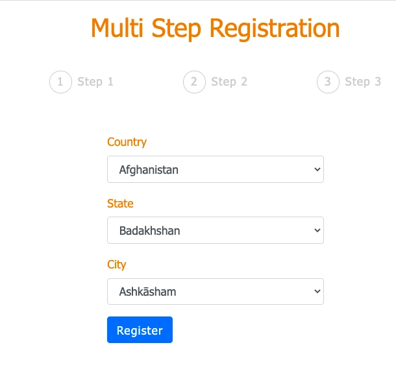Submit the form with Register button
This screenshot has width=396, height=369.
(x=140, y=330)
